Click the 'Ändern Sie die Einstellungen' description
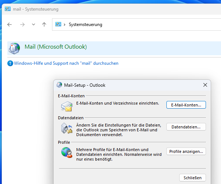 119,130
